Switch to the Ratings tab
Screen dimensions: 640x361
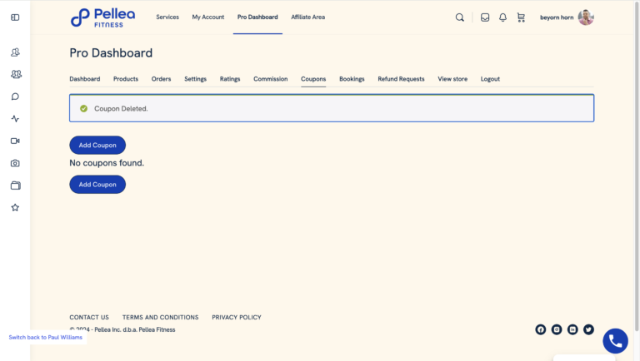point(230,79)
